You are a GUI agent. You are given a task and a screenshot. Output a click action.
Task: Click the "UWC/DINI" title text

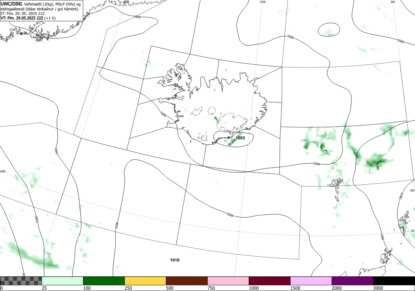coord(11,4)
